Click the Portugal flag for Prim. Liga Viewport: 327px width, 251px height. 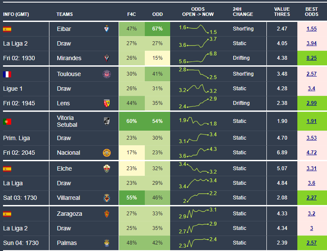7,121
